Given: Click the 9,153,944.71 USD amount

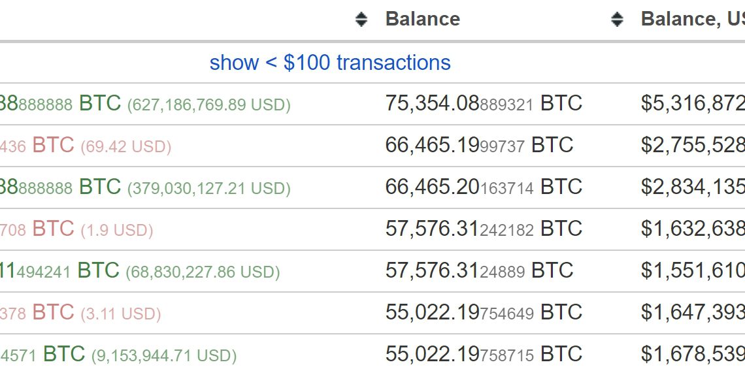Looking at the screenshot, I should click(x=163, y=355).
